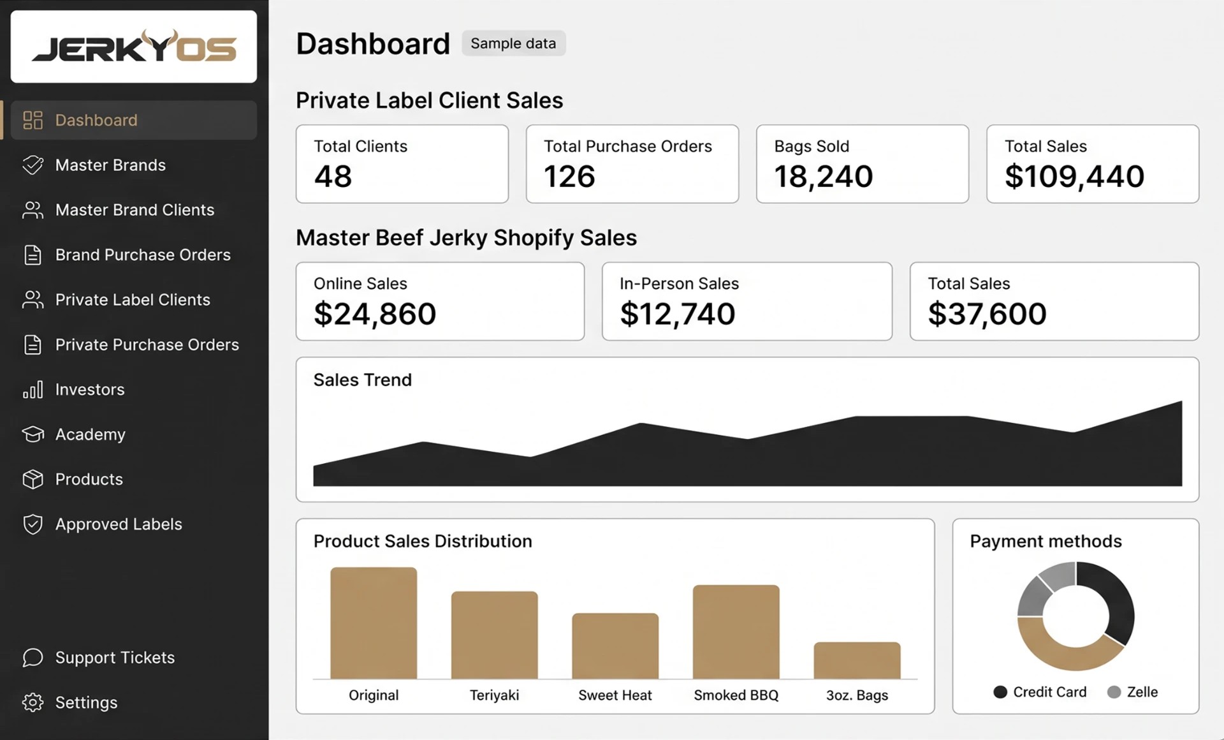Click the 'Private Label Client Sales' heading
The height and width of the screenshot is (740, 1224).
430,100
